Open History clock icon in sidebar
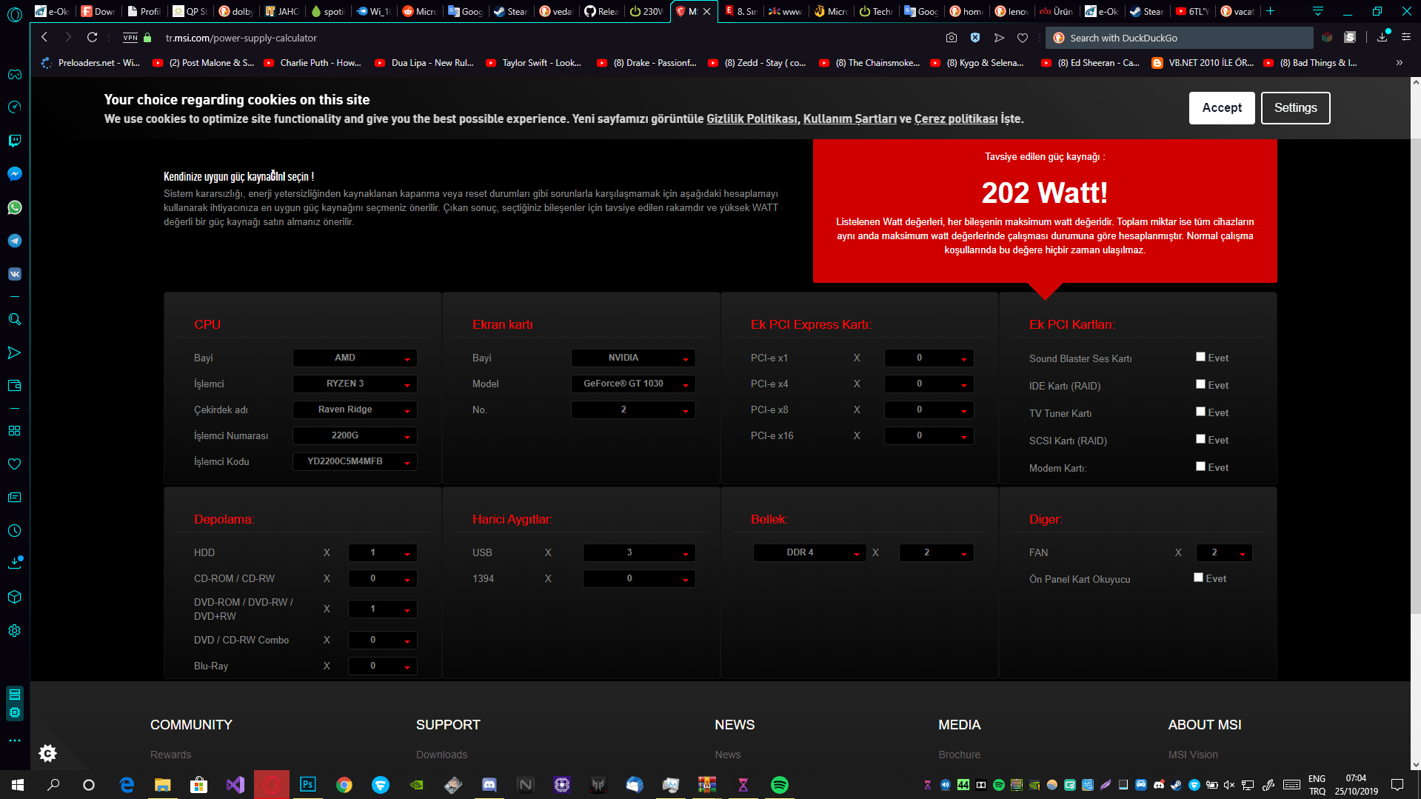This screenshot has height=799, width=1421. tap(14, 530)
